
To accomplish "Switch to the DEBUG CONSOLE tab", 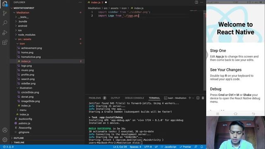I will pyautogui.click(x=134, y=98).
